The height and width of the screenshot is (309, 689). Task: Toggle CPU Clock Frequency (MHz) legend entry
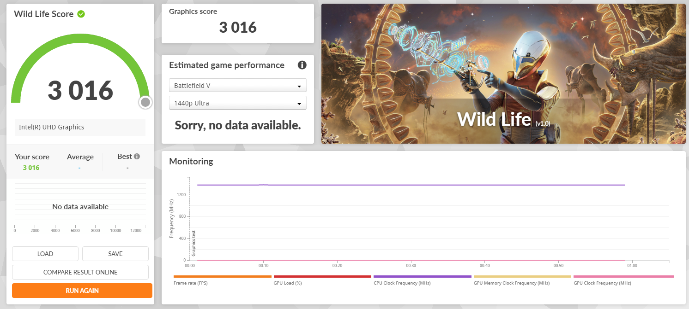click(x=422, y=280)
